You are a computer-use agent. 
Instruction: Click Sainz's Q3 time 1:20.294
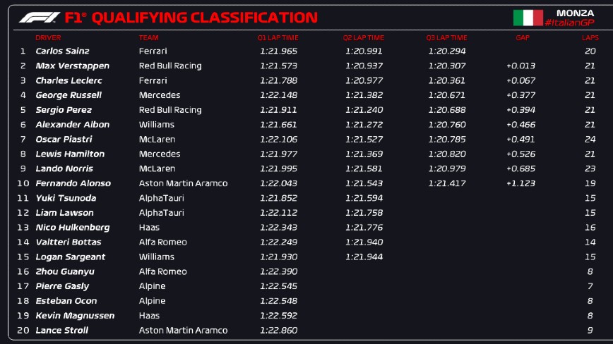pyautogui.click(x=447, y=51)
